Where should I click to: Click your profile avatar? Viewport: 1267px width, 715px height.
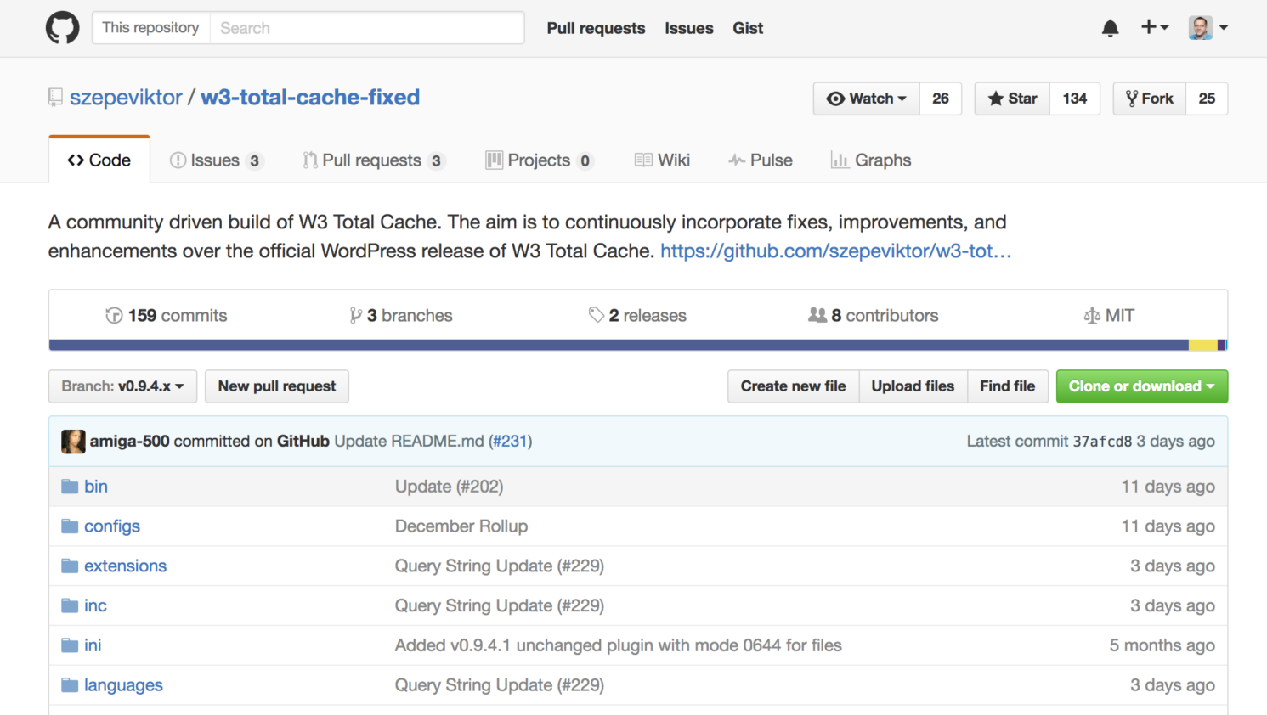tap(1202, 27)
